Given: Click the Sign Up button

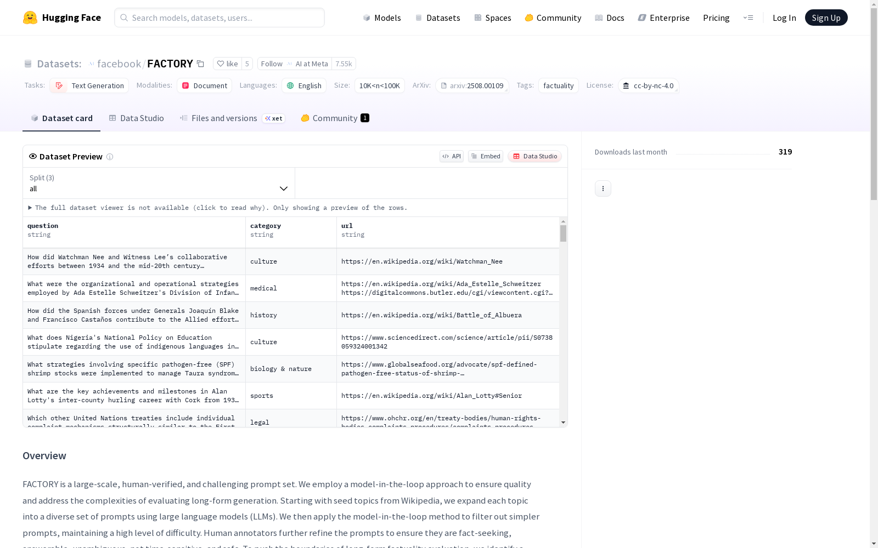Looking at the screenshot, I should [826, 18].
